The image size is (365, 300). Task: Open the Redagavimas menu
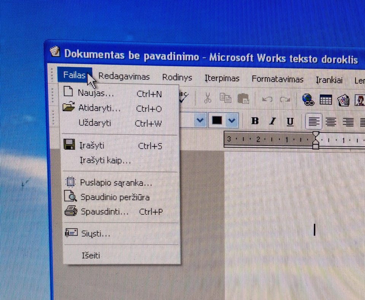124,76
